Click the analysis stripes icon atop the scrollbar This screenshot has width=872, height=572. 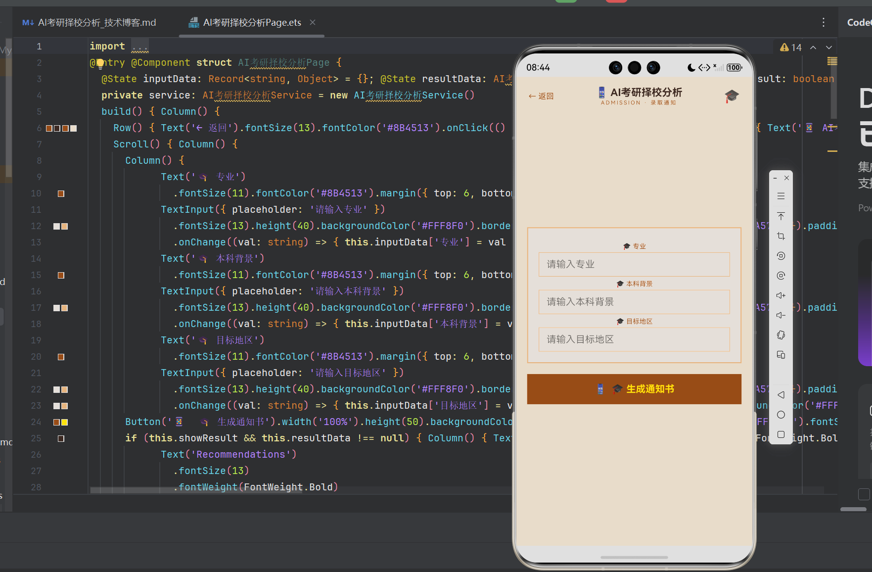click(x=832, y=61)
